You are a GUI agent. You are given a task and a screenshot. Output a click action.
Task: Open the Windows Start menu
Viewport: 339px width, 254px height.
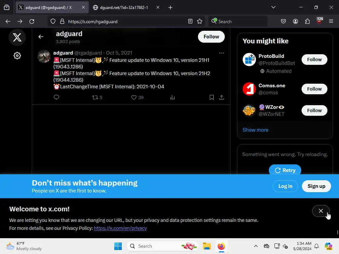click(x=118, y=246)
